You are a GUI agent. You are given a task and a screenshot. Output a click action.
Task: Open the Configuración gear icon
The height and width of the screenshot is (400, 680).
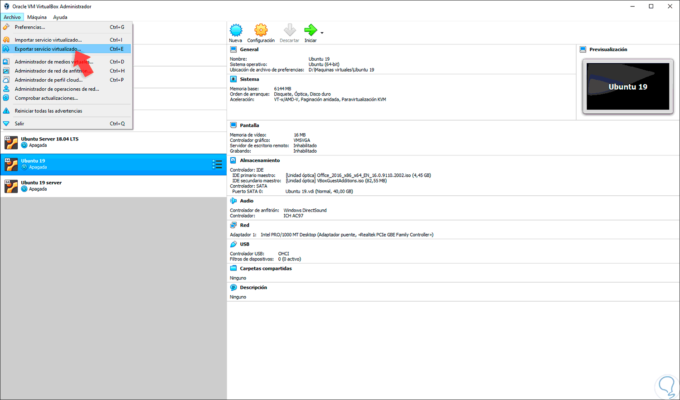[261, 30]
